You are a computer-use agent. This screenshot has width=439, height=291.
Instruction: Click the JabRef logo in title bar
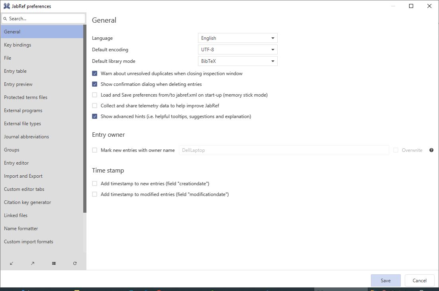[7, 6]
